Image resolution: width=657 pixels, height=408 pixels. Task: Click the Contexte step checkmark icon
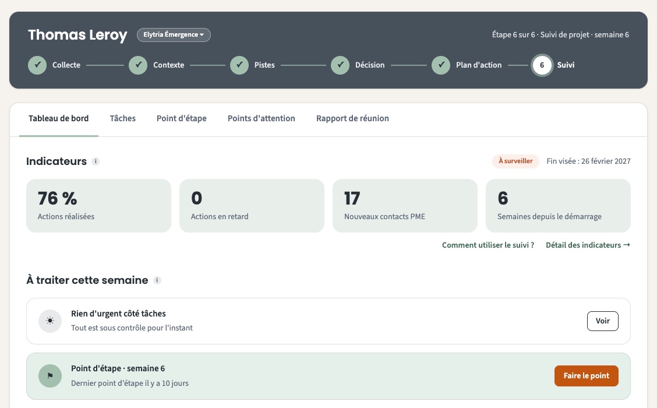click(138, 65)
